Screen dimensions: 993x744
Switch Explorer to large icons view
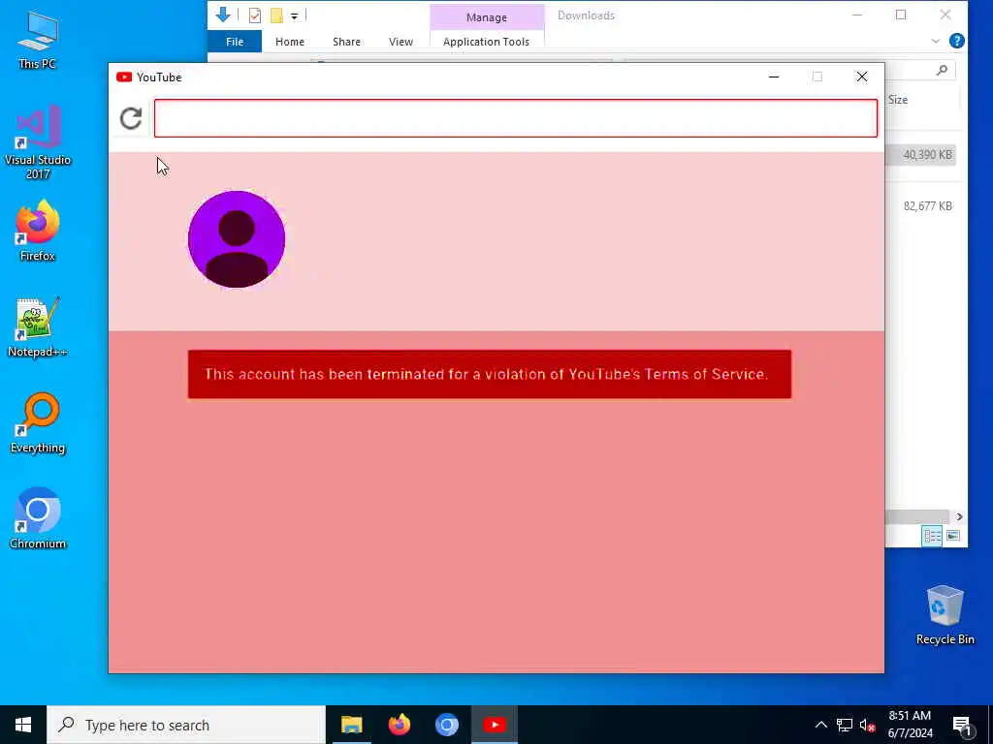point(952,536)
